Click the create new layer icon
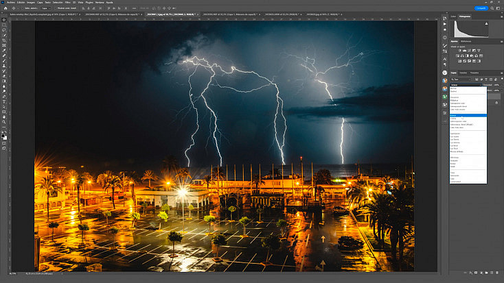The height and width of the screenshot is (283, 504). pos(492,273)
